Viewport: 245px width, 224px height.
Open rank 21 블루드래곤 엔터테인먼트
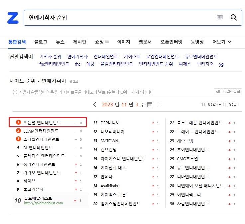[x=199, y=123]
